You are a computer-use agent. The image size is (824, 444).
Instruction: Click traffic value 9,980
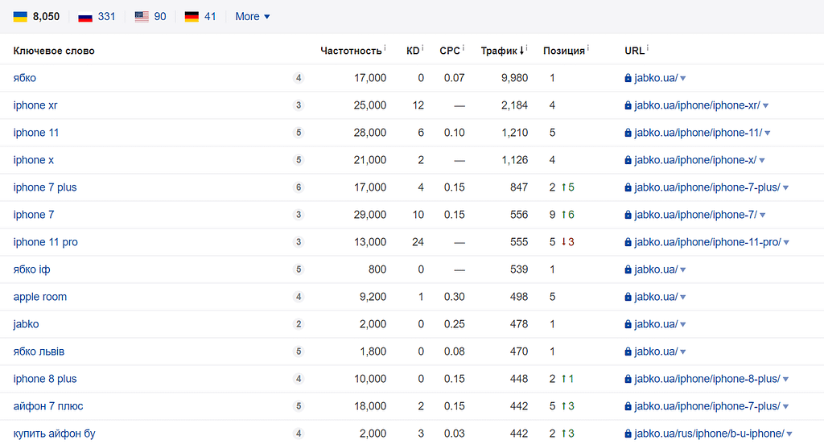coord(514,78)
